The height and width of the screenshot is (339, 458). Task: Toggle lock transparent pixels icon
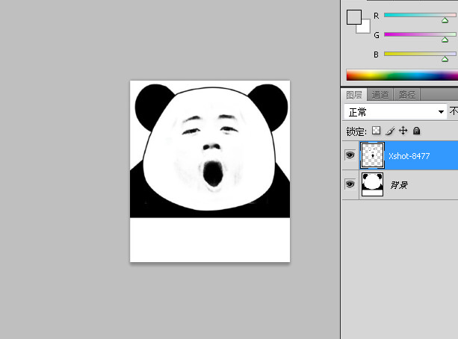coord(377,131)
